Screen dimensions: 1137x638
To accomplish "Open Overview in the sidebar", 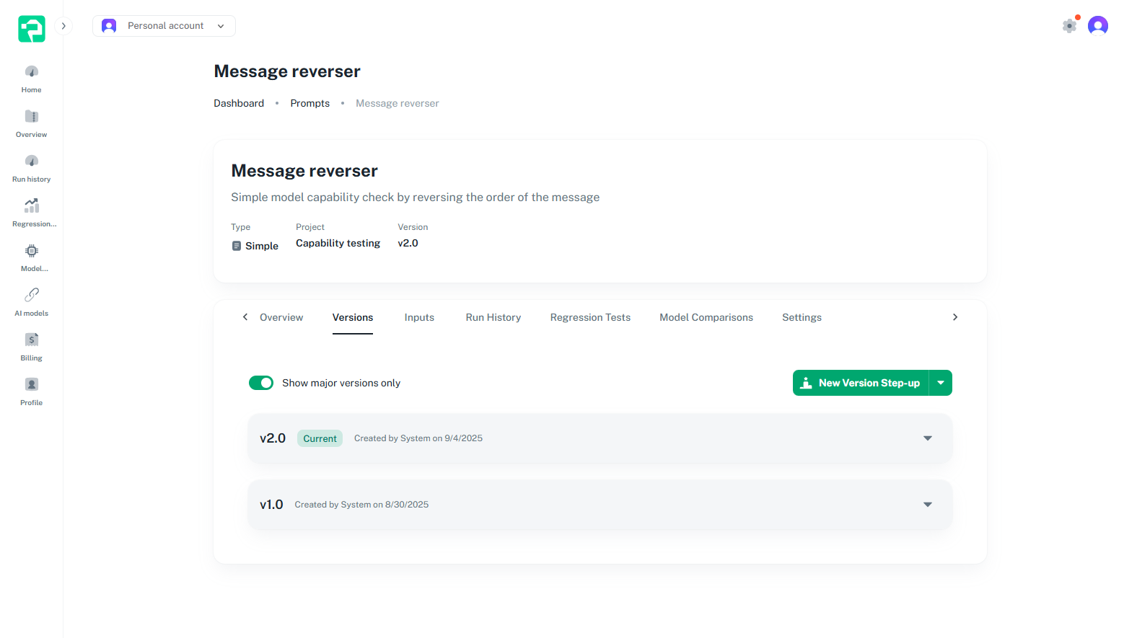I will point(32,124).
